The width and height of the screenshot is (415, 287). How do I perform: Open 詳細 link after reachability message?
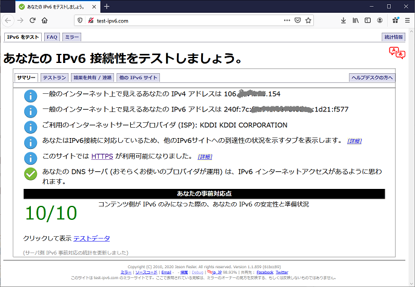354,141
